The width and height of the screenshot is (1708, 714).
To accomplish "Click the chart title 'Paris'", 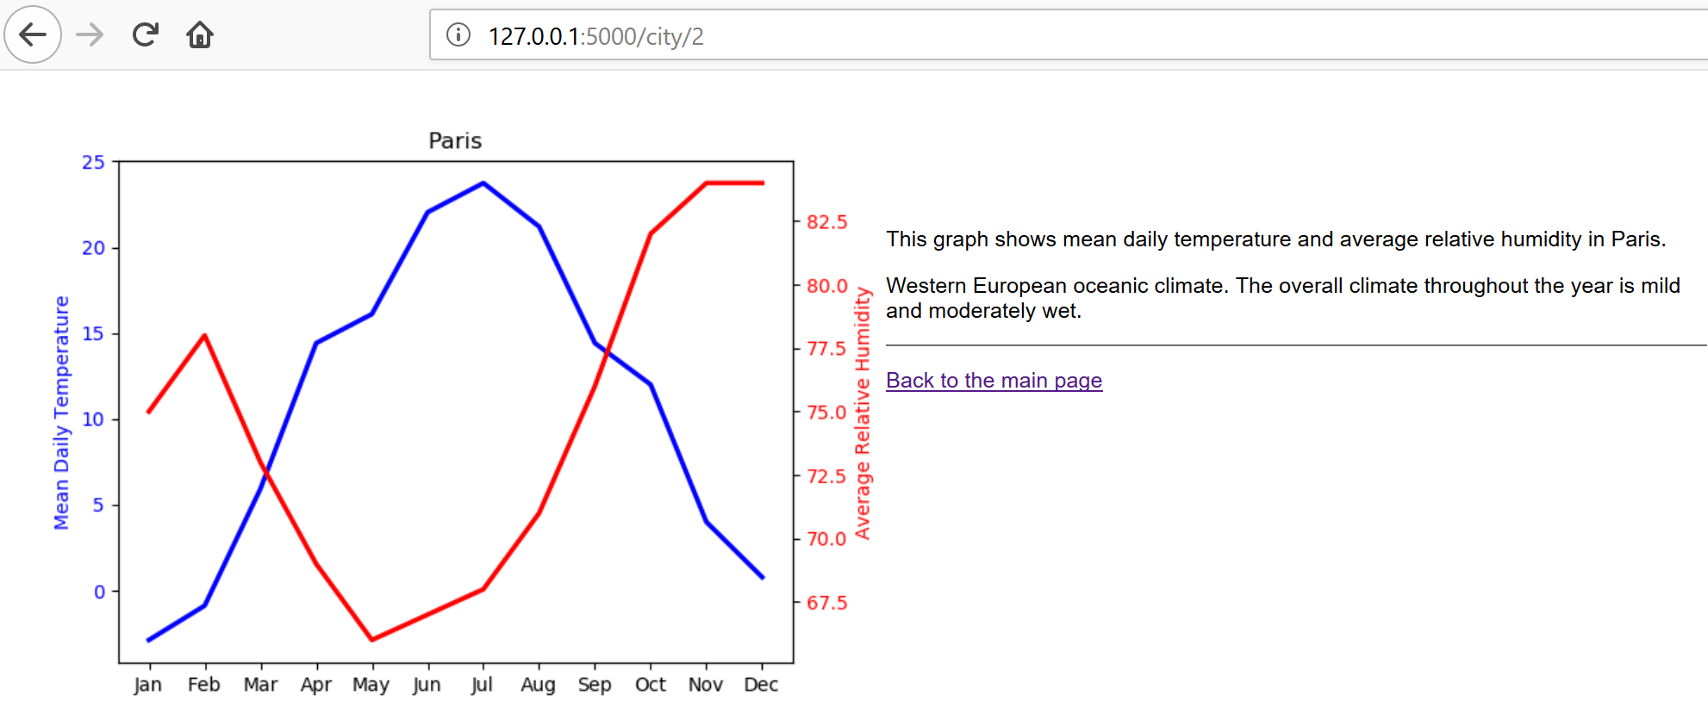I will 455,140.
